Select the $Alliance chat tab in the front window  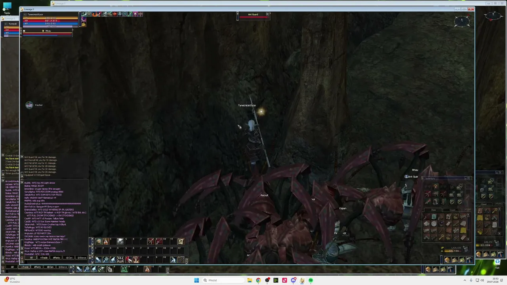coord(82,258)
